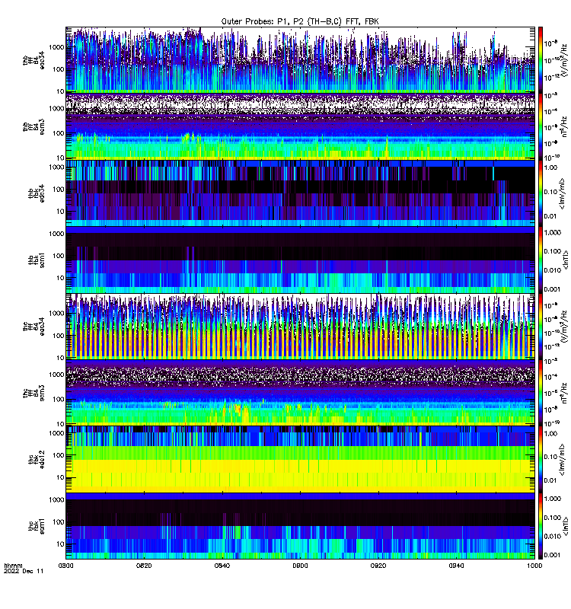Select the "thc fbk edc12" panel label
Viewport: 571px width, 609px height.
[37, 460]
